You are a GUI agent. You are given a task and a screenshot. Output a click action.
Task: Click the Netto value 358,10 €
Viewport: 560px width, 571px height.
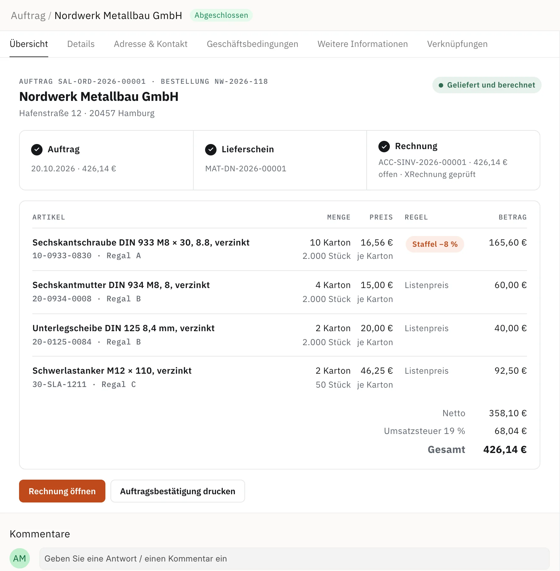click(508, 413)
